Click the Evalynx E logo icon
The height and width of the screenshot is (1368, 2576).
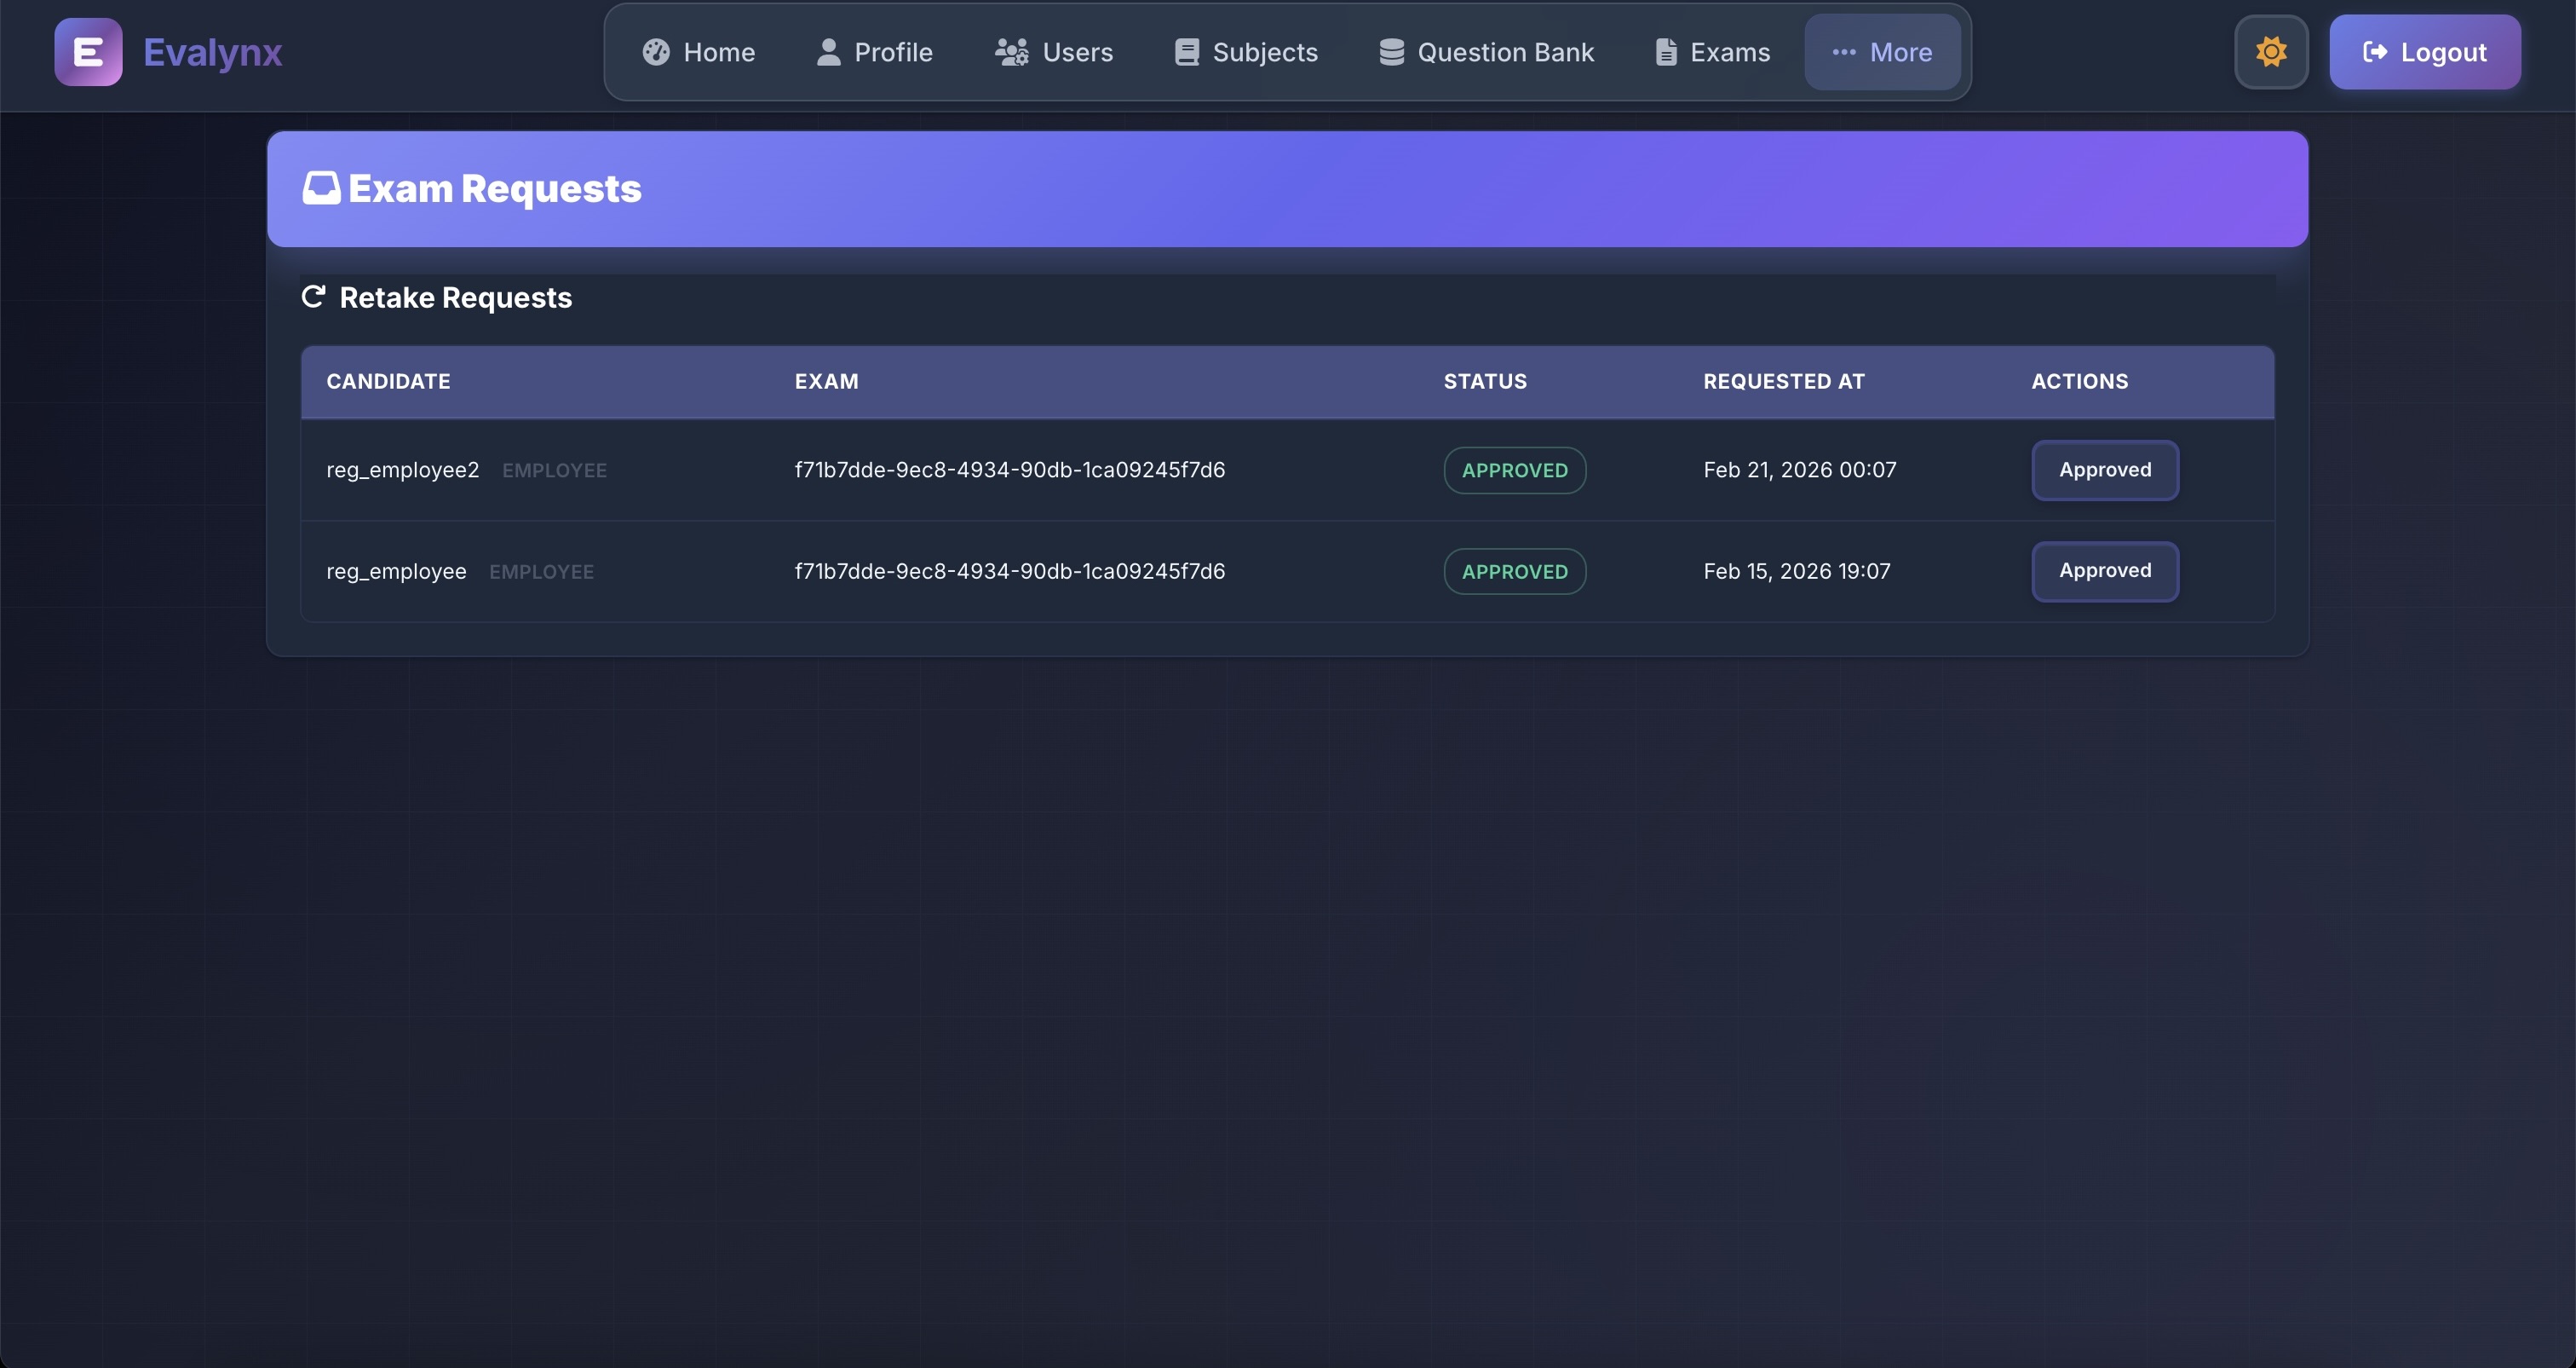coord(88,52)
